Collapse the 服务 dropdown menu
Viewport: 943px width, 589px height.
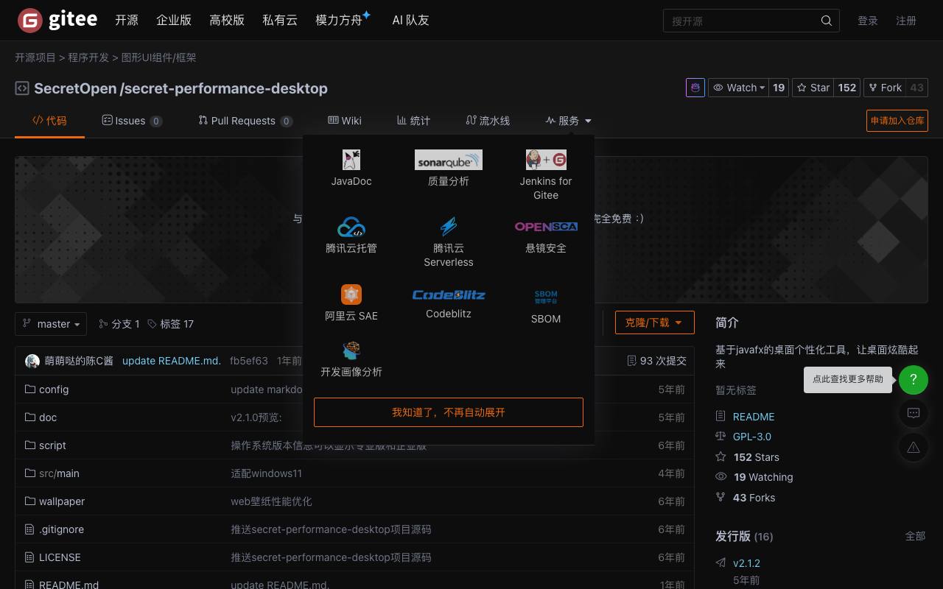tap(569, 121)
